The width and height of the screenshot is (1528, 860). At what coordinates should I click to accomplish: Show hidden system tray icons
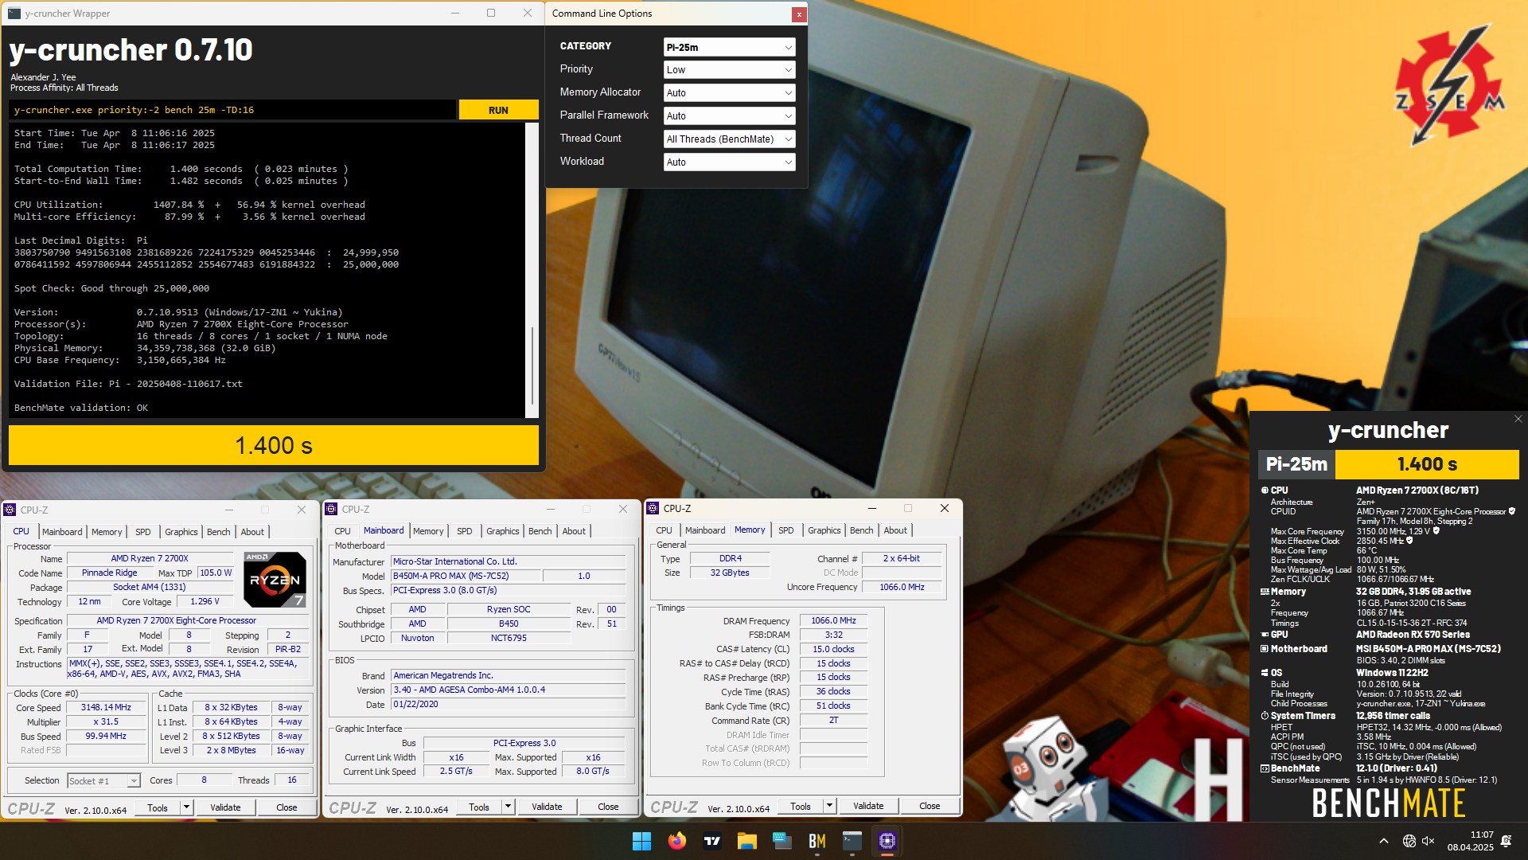(x=1384, y=841)
